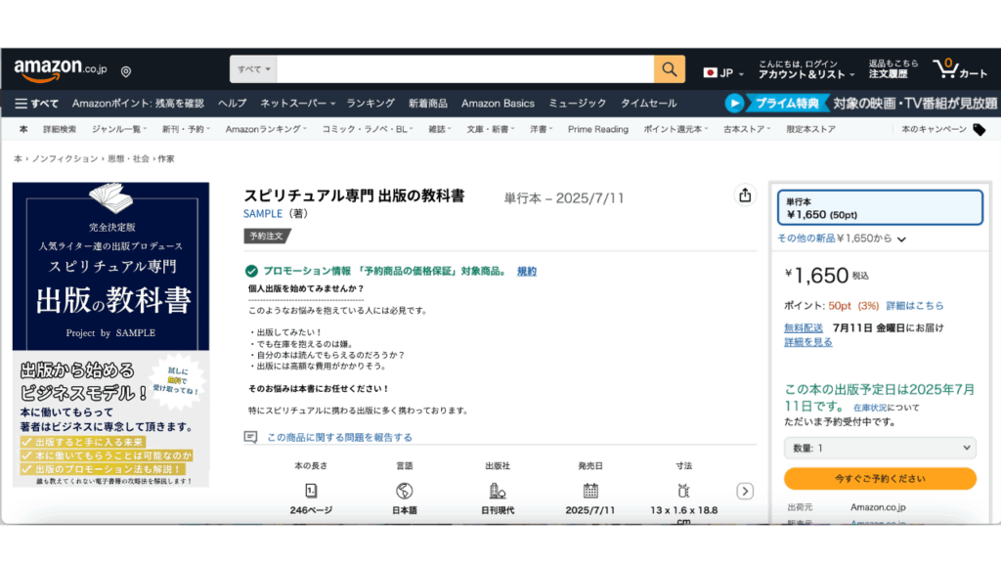Click the right arrow on product details carousel
The height and width of the screenshot is (563, 1001).
tap(744, 491)
